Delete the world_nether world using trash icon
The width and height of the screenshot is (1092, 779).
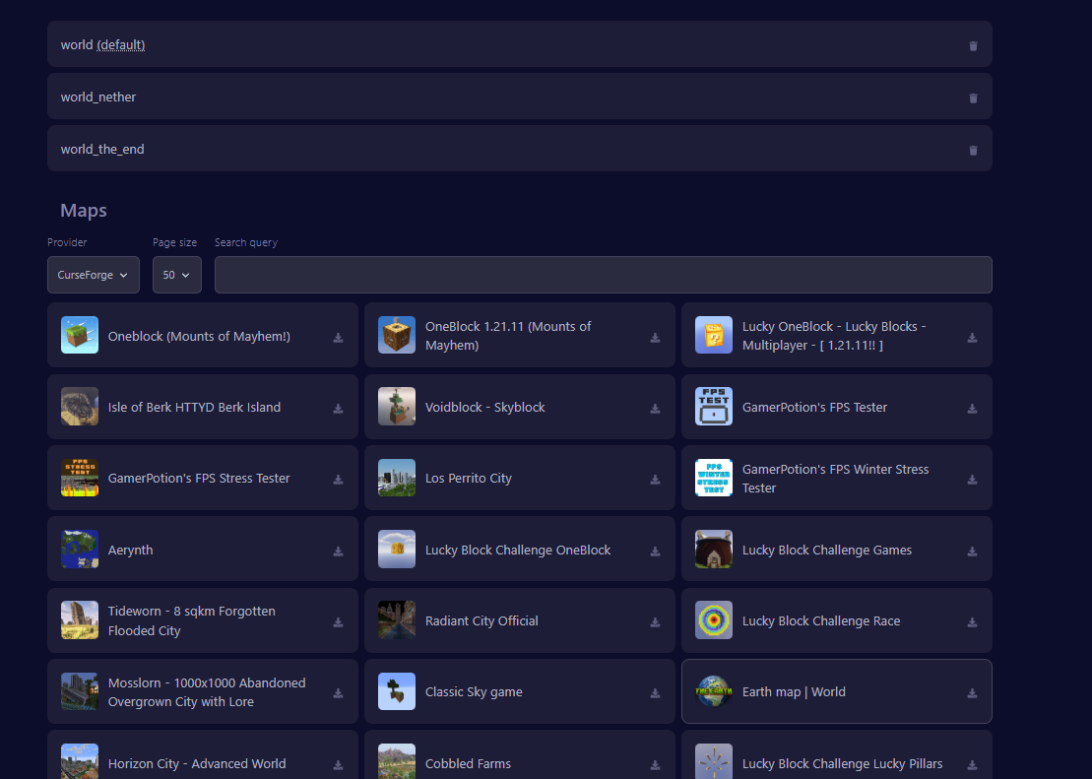pyautogui.click(x=973, y=97)
